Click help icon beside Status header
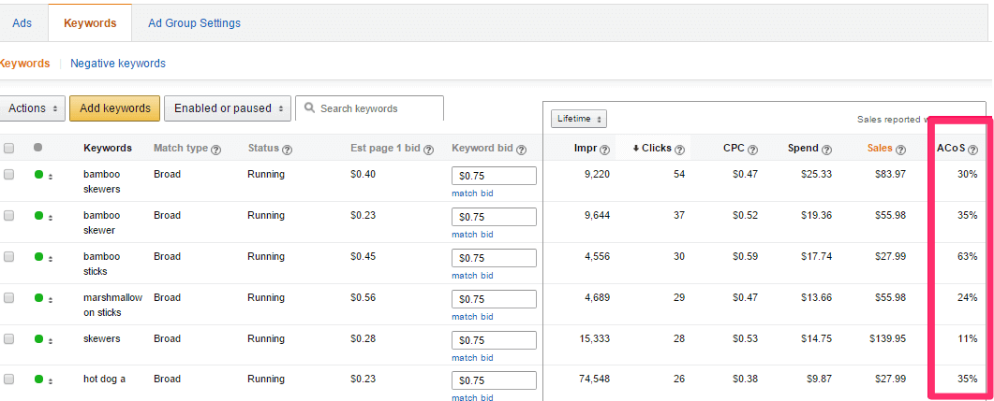Screen dimensions: 994x401 288,150
